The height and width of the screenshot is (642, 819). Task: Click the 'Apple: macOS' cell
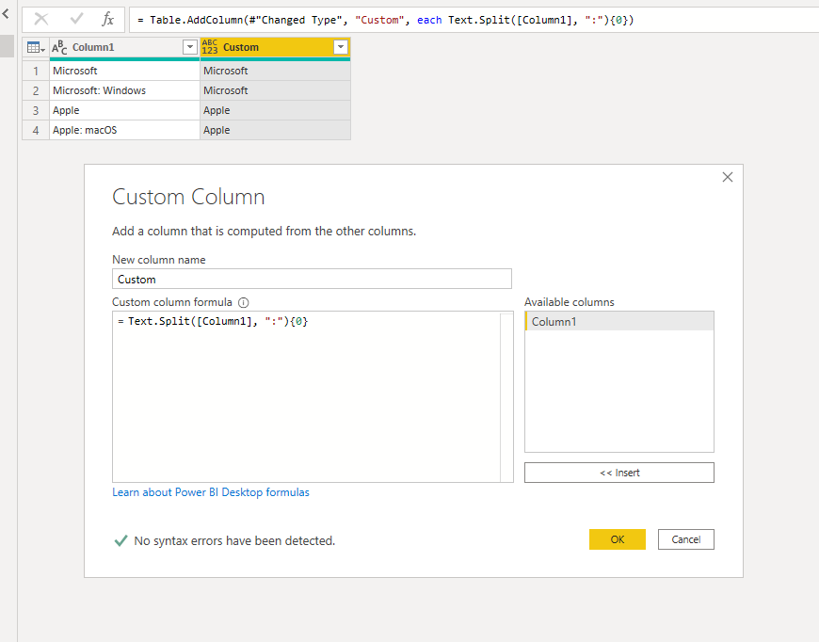(124, 130)
